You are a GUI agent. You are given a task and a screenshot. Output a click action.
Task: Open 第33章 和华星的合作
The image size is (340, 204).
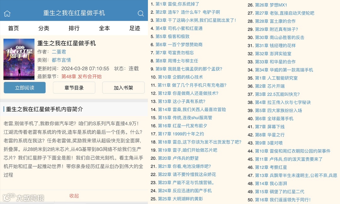tap(275, 62)
